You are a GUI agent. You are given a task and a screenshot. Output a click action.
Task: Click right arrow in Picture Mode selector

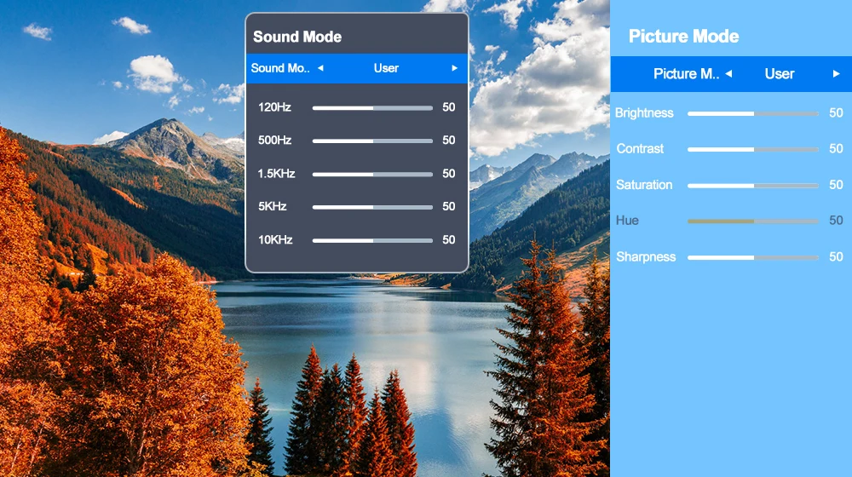(837, 74)
